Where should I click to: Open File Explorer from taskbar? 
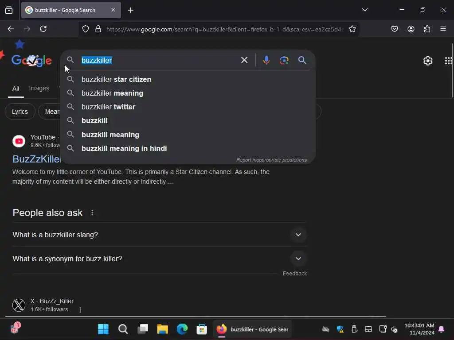pos(162,329)
